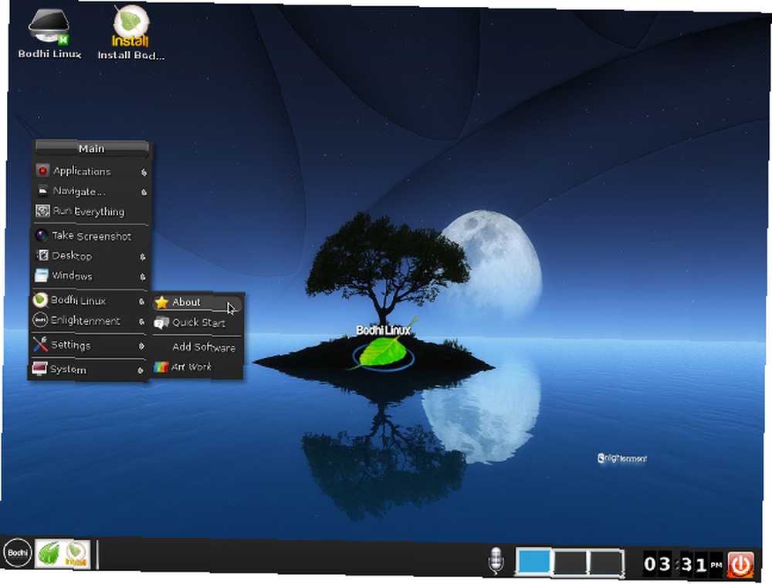
Task: Click the Settings tools icon
Action: (40, 344)
